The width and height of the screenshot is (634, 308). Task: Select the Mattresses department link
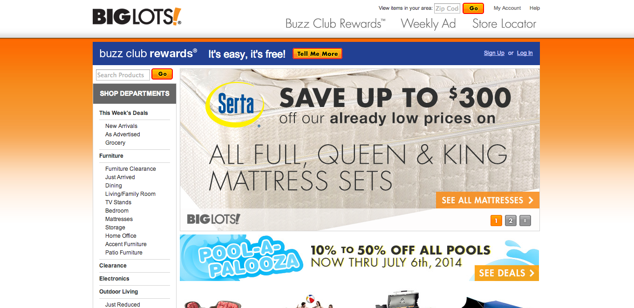pyautogui.click(x=119, y=219)
